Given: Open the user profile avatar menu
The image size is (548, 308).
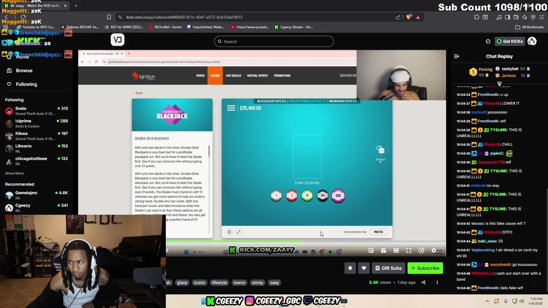Looking at the screenshot, I should 532,41.
